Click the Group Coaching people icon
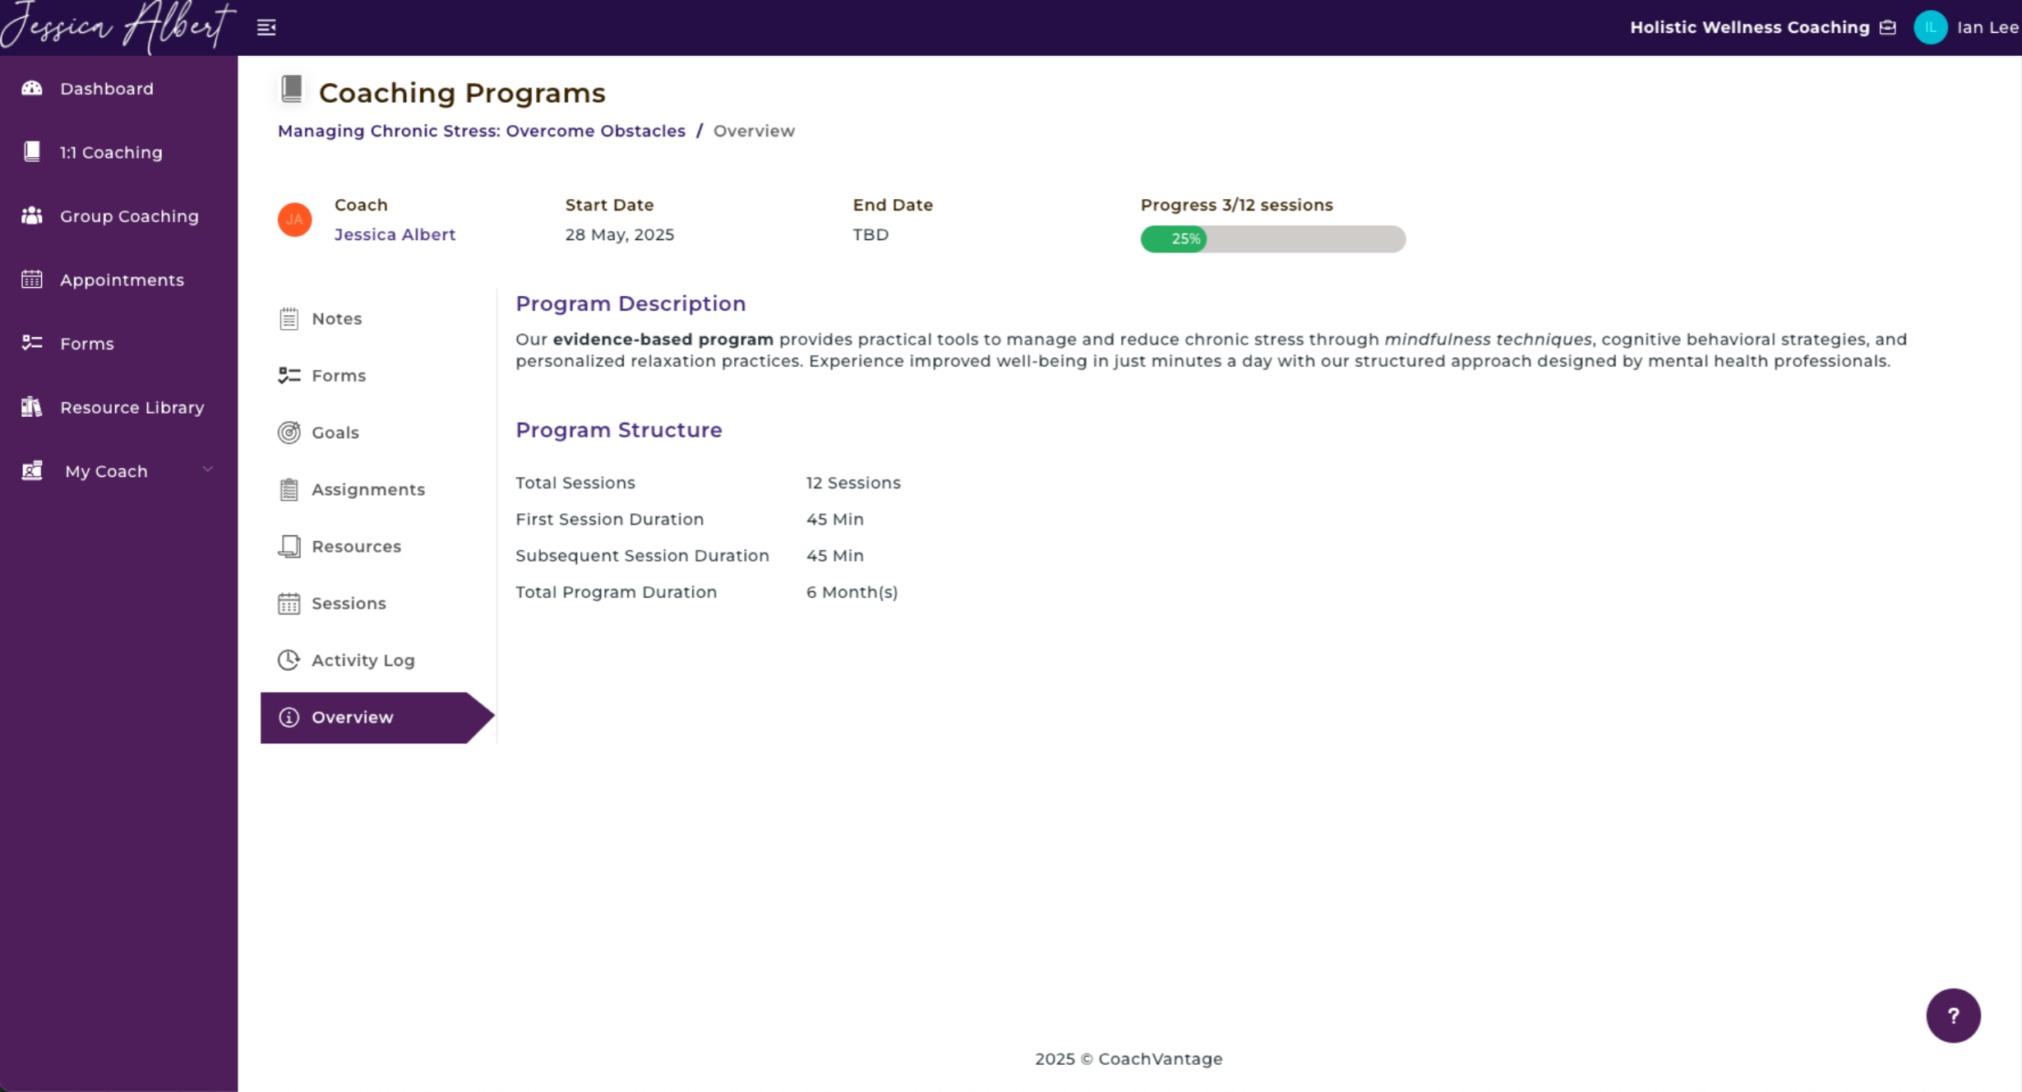The height and width of the screenshot is (1092, 2022). coord(32,215)
